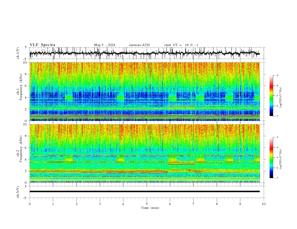Viewport: 297px width, 229px height.
Task: Click tick "8" on the Time axis
Action: coord(217,204)
